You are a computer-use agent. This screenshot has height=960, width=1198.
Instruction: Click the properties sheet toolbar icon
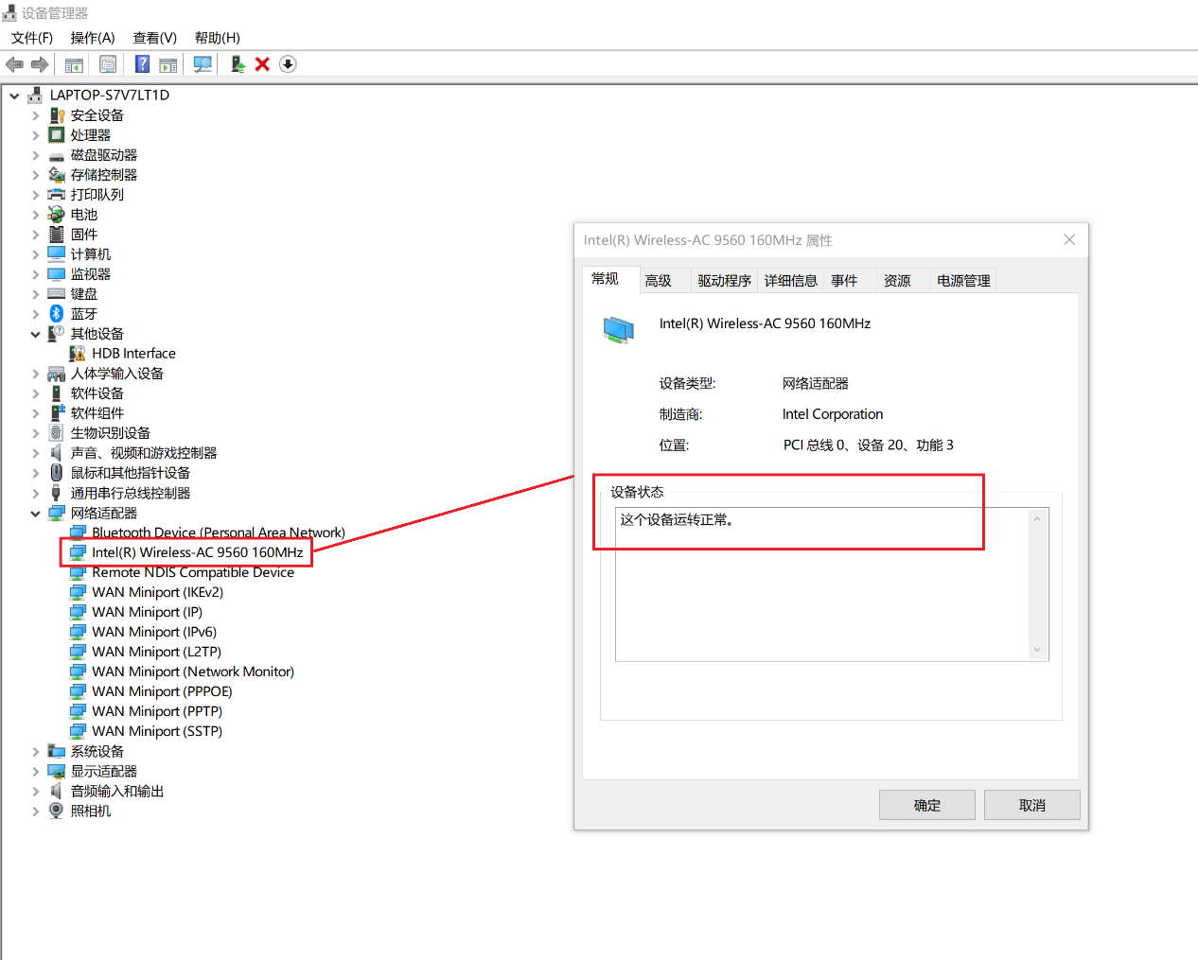[108, 64]
